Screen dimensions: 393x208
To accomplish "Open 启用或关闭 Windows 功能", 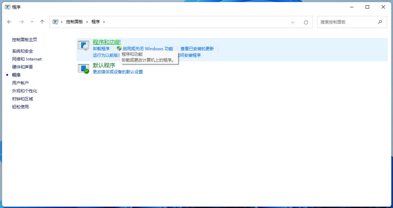I will (x=148, y=48).
